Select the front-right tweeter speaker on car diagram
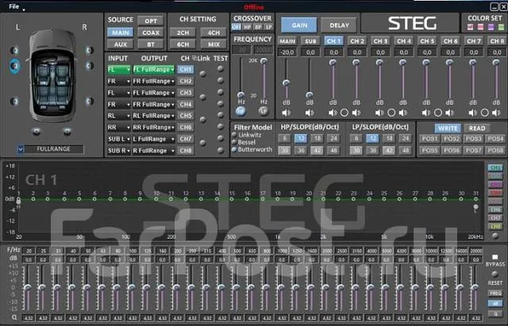This screenshot has height=326, width=508. [89, 50]
